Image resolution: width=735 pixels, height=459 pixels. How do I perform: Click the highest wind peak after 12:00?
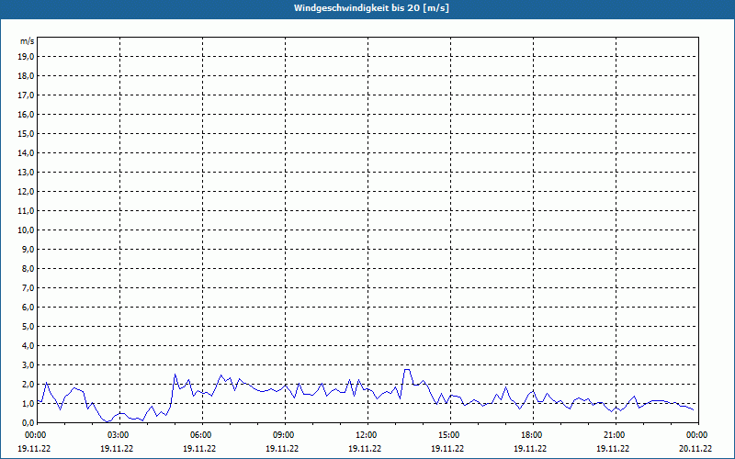[x=406, y=369]
